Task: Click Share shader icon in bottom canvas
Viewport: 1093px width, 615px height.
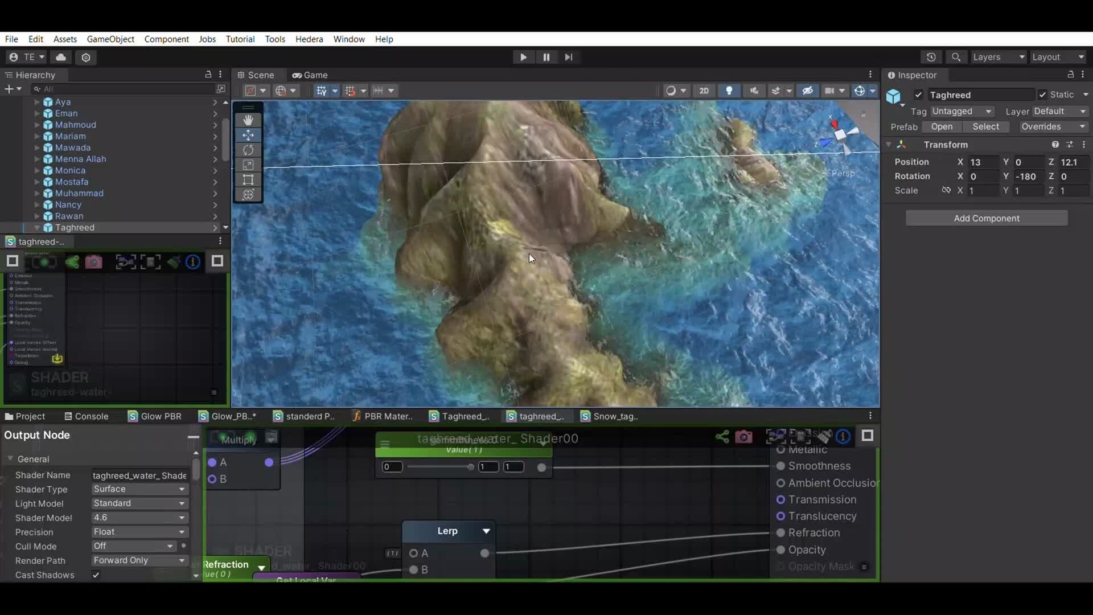Action: tap(722, 437)
